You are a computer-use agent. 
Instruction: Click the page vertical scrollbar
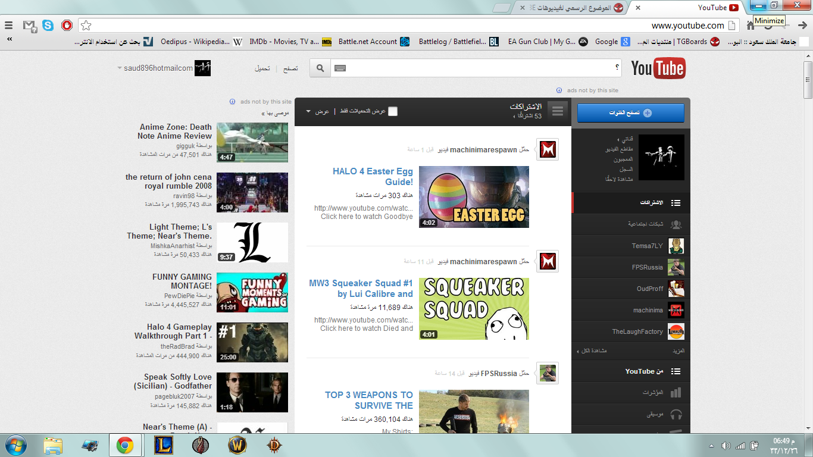[x=808, y=80]
